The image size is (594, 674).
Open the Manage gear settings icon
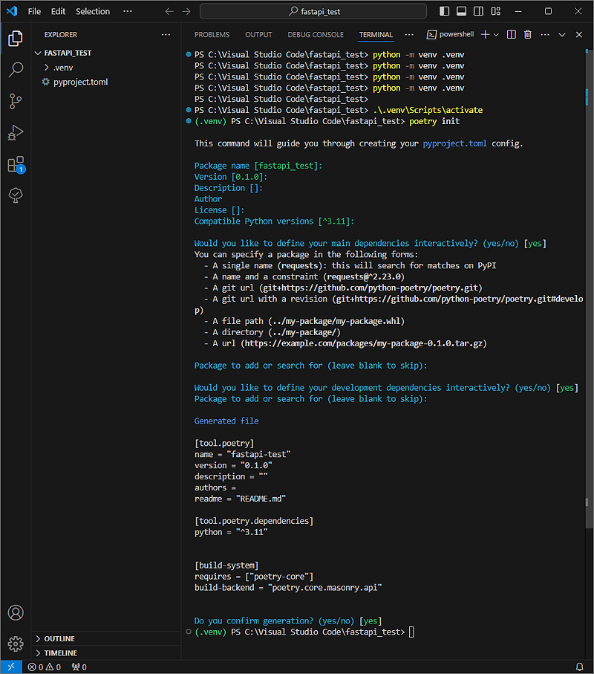(x=16, y=644)
